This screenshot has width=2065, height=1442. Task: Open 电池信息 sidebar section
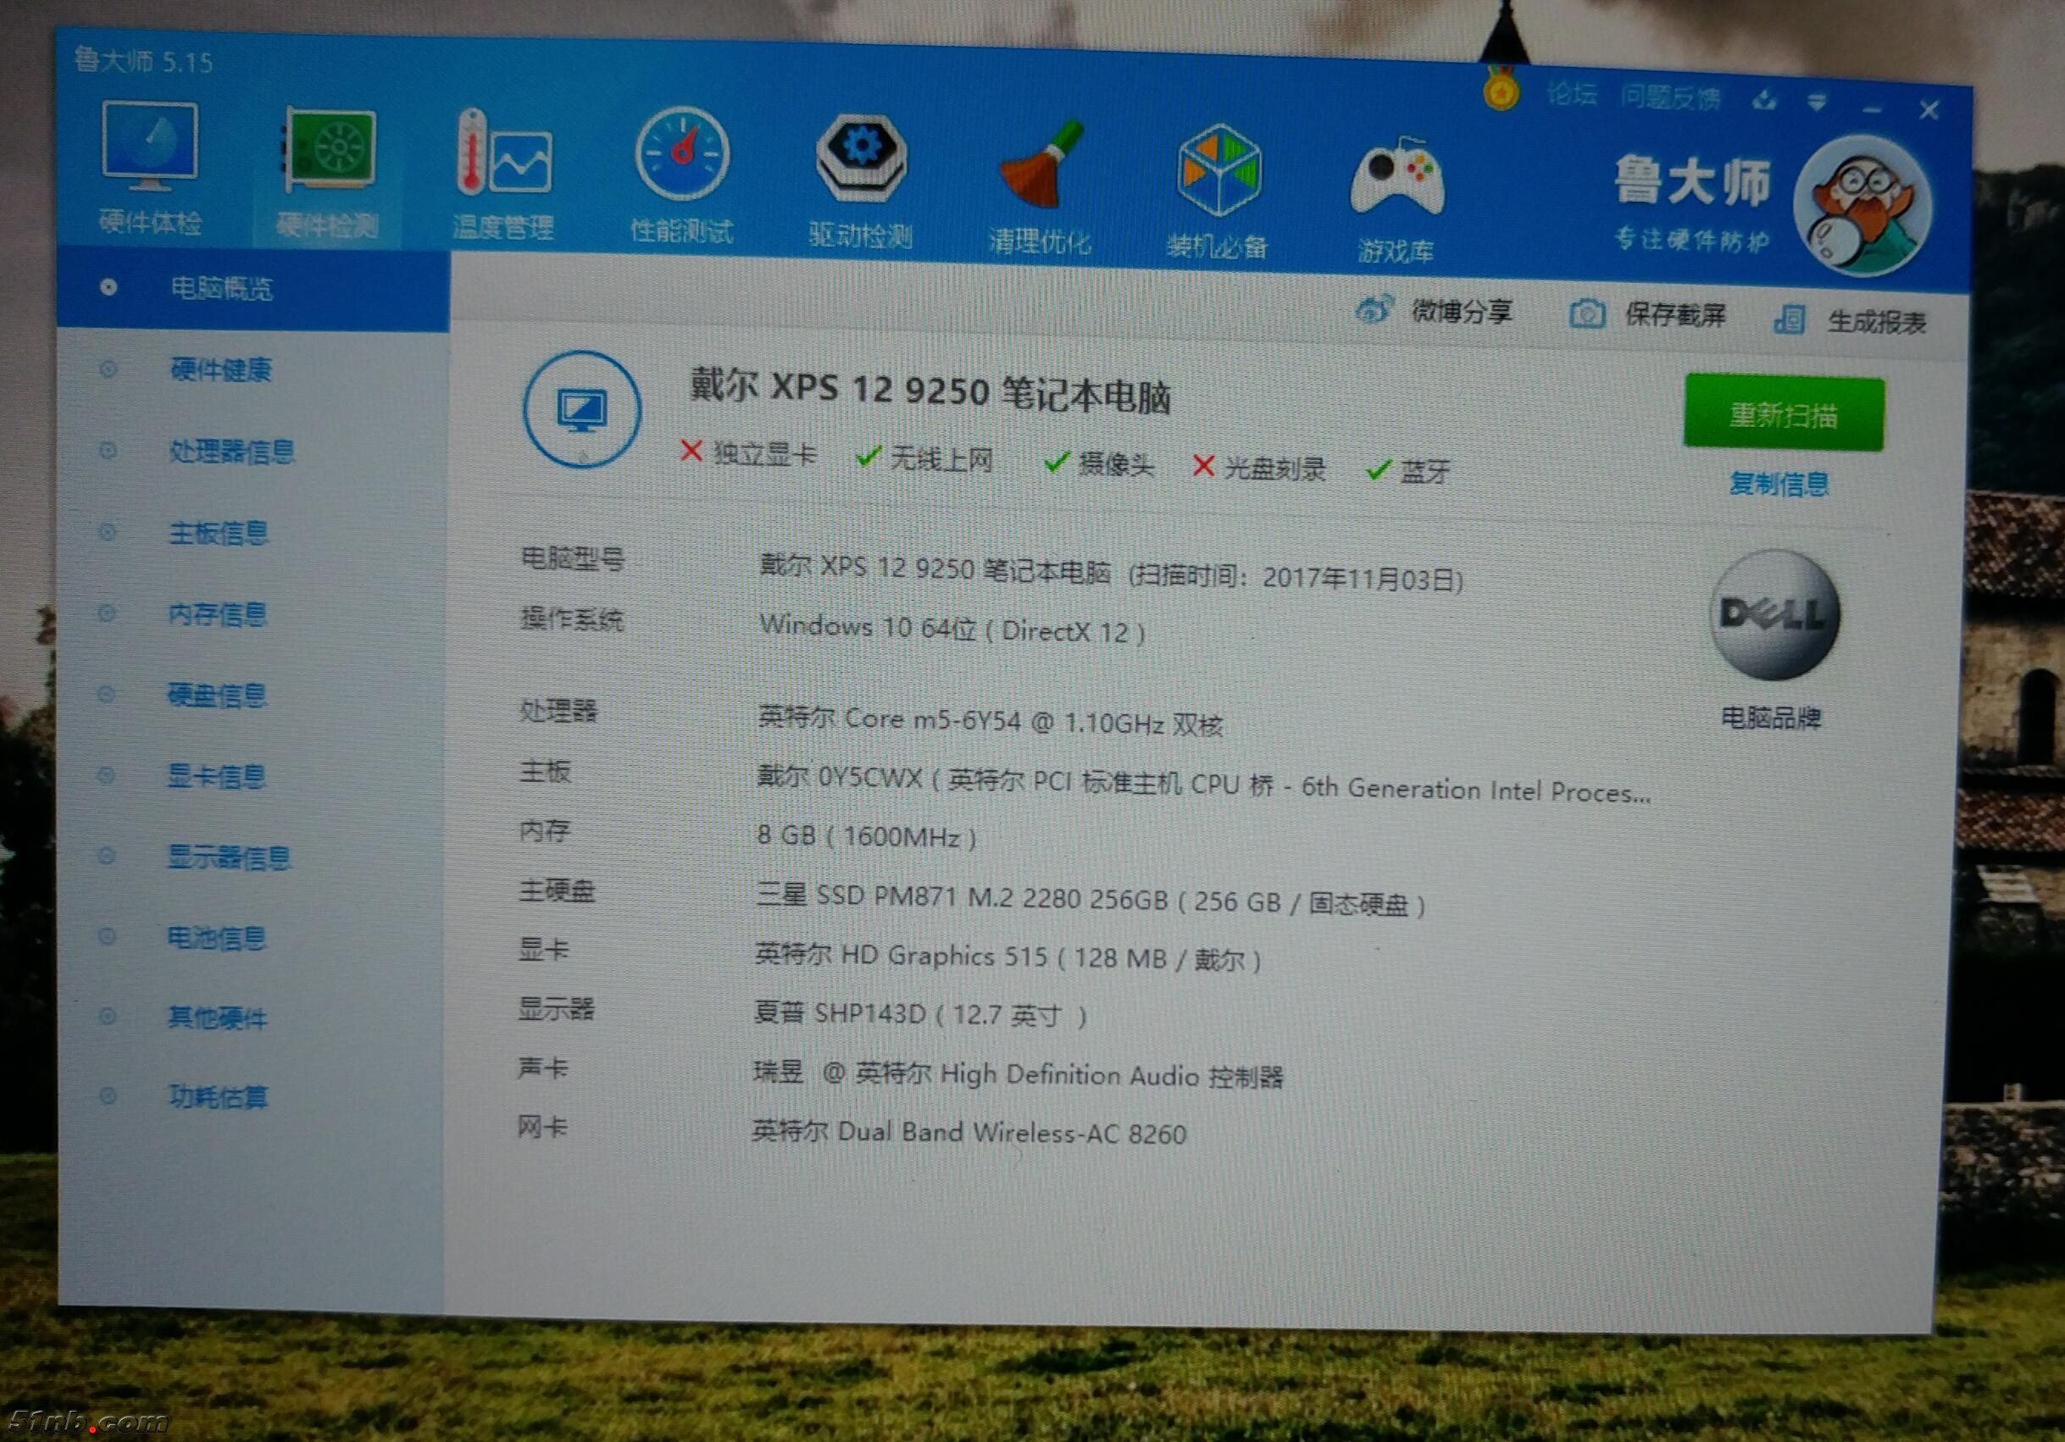point(216,938)
